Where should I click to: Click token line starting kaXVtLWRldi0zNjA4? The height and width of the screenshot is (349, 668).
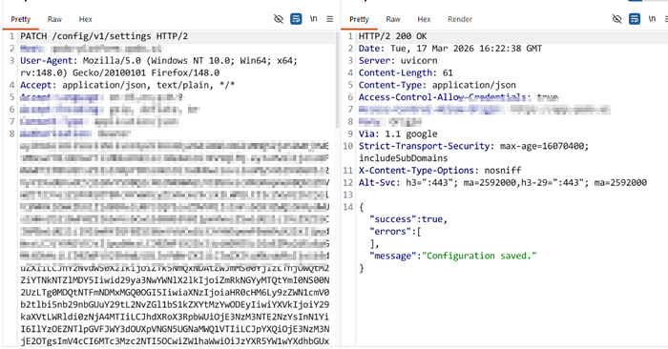(175, 318)
